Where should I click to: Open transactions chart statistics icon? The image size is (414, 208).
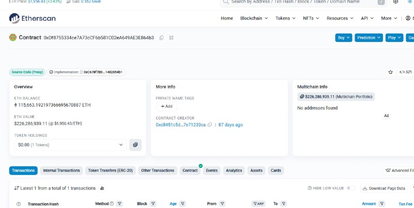102,188
